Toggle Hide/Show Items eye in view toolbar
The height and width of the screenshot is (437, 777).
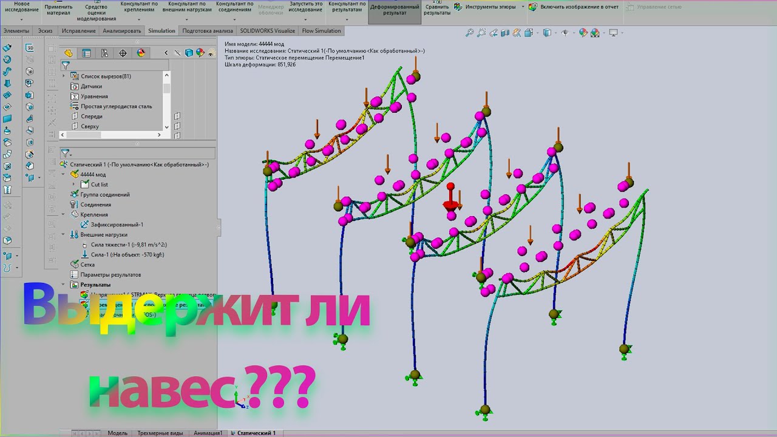pos(565,33)
